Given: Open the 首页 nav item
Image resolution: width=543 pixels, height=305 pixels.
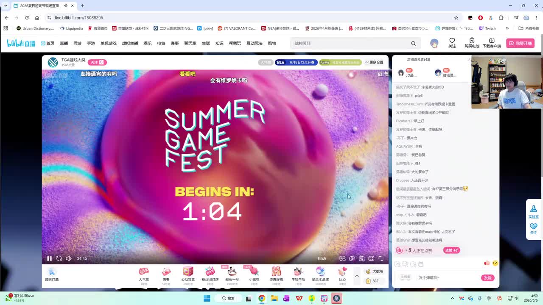Looking at the screenshot, I should (x=48, y=43).
